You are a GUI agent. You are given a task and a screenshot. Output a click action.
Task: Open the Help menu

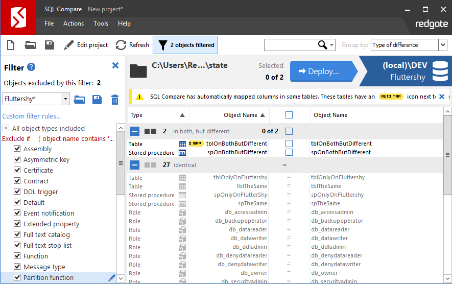pyautogui.click(x=124, y=23)
